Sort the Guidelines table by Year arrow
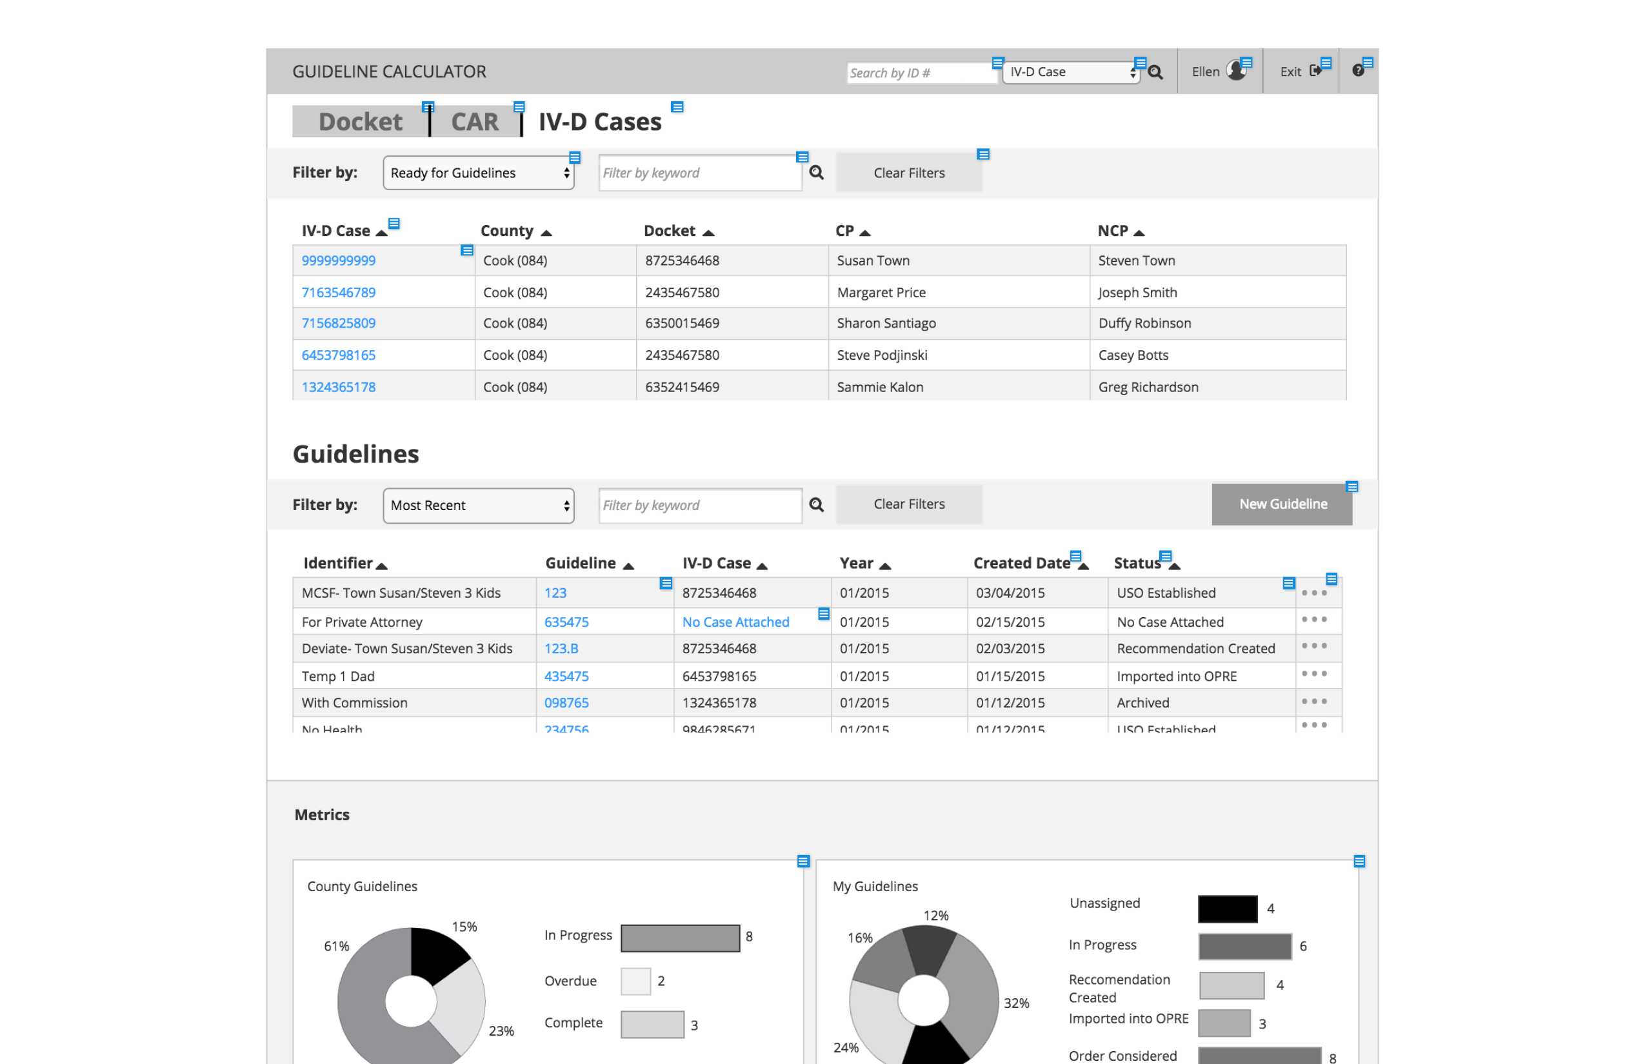This screenshot has width=1645, height=1064. point(884,566)
